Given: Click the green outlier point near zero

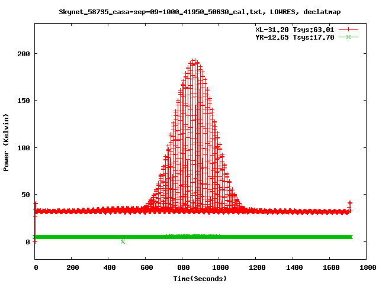Looking at the screenshot, I should point(123,241).
